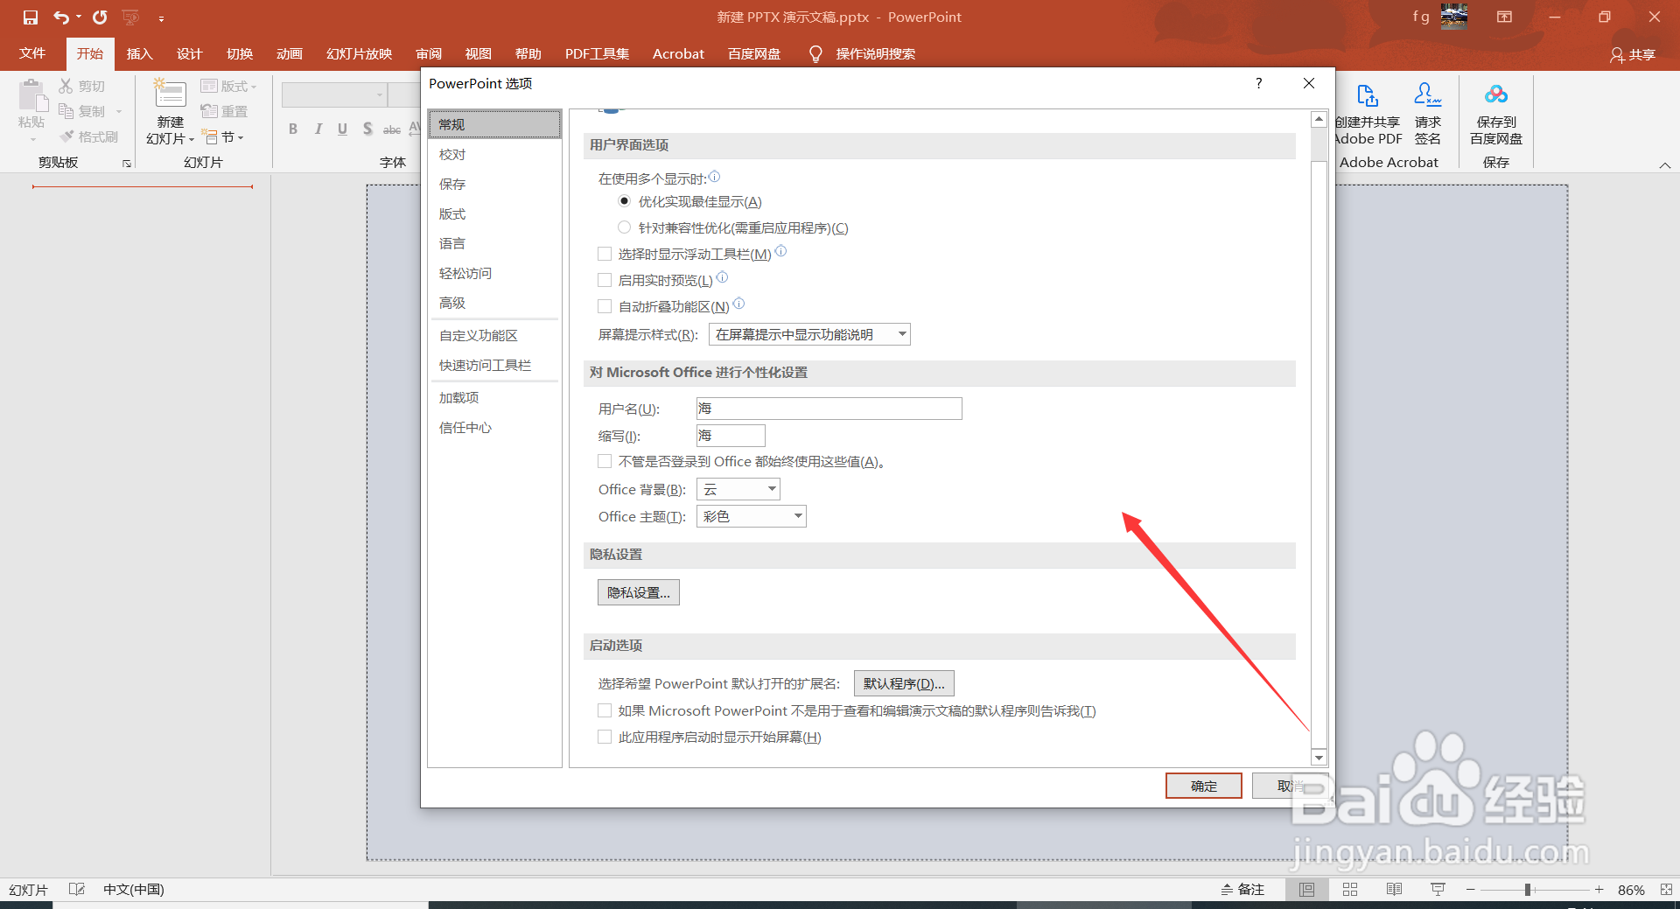
Task: Select Advanced (高级) options category
Action: (494, 303)
